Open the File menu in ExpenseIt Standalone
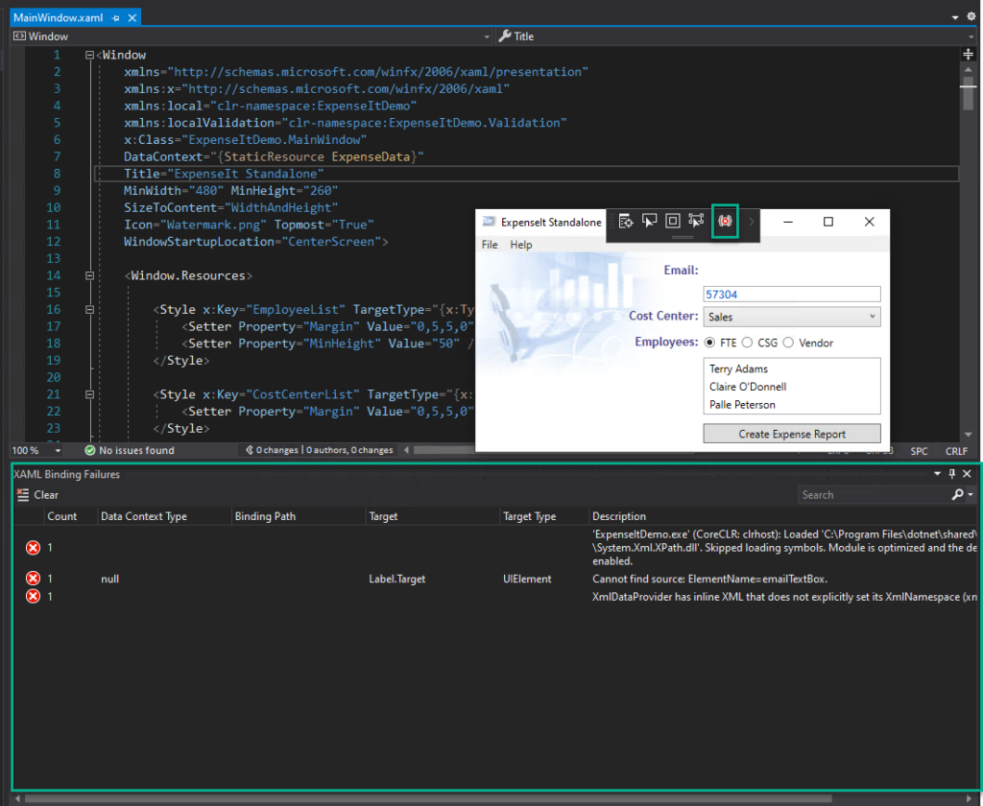This screenshot has height=806, width=983. (490, 244)
